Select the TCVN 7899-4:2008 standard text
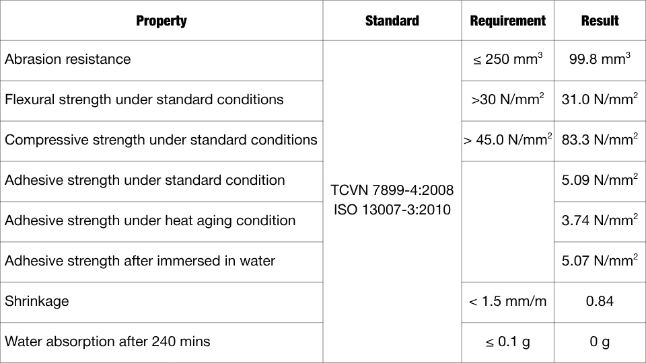 (392, 190)
